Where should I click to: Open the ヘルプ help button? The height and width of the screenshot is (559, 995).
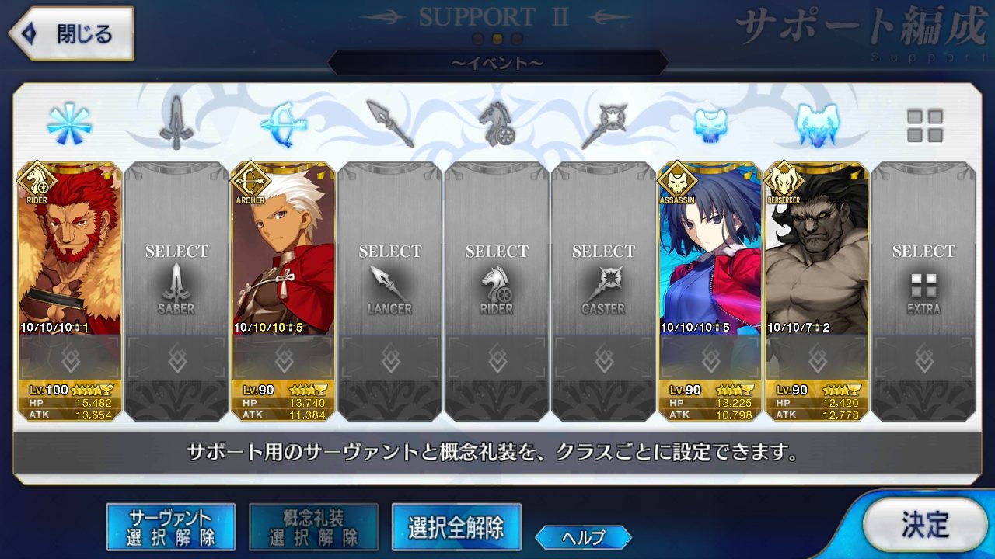pyautogui.click(x=583, y=537)
